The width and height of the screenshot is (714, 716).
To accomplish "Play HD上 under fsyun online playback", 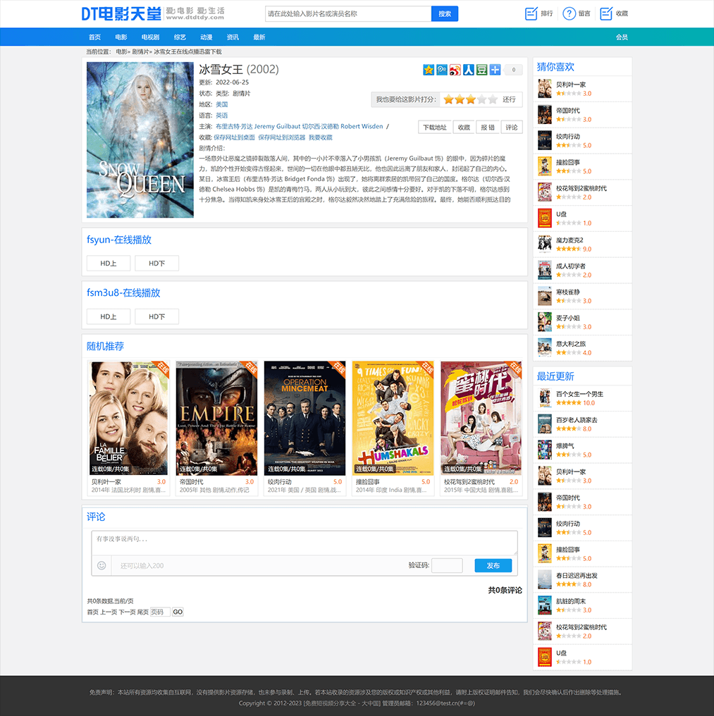I will point(109,264).
